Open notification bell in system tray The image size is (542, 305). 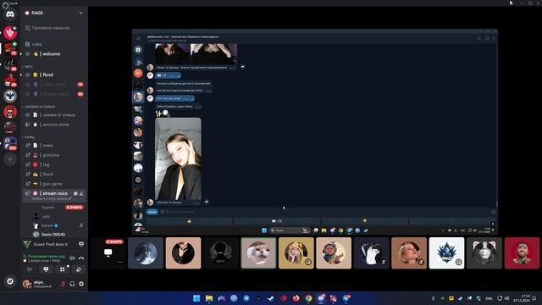534,298
